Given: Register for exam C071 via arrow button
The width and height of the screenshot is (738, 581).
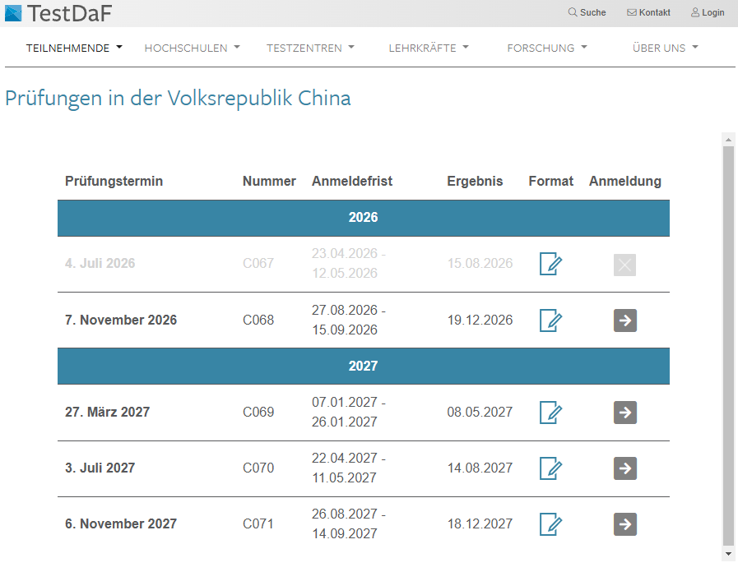Looking at the screenshot, I should coord(625,524).
